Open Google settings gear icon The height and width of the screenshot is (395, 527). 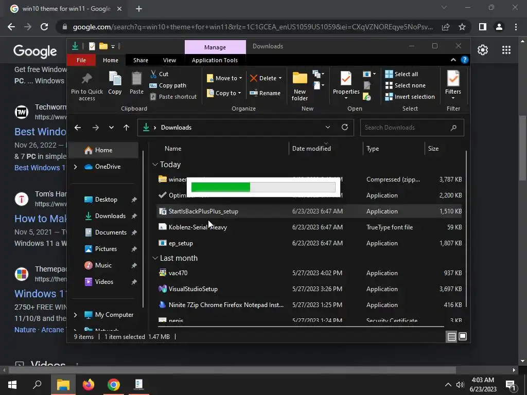pyautogui.click(x=483, y=50)
